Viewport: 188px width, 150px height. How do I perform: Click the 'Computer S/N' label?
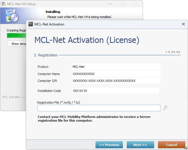pos(47,81)
